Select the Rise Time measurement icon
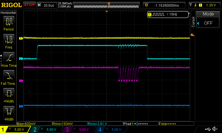 click(9, 58)
